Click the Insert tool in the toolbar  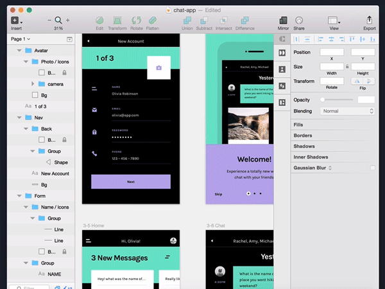15,21
